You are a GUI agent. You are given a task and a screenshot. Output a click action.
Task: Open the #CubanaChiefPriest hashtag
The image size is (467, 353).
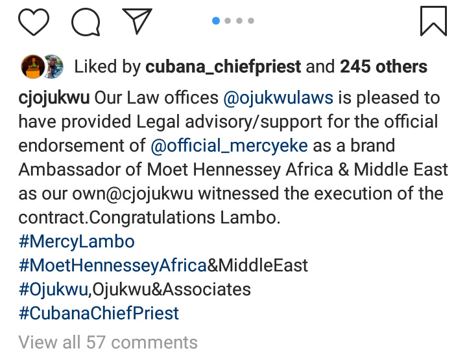(x=99, y=313)
